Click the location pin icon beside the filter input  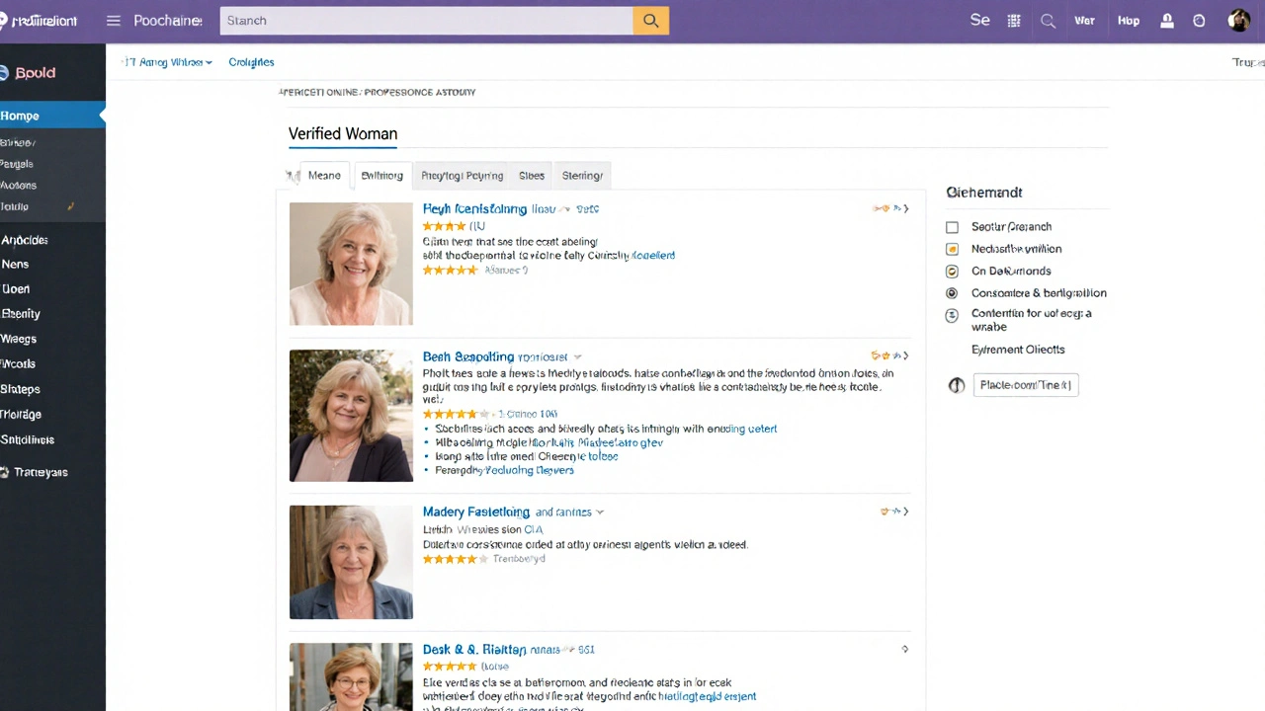pos(956,385)
